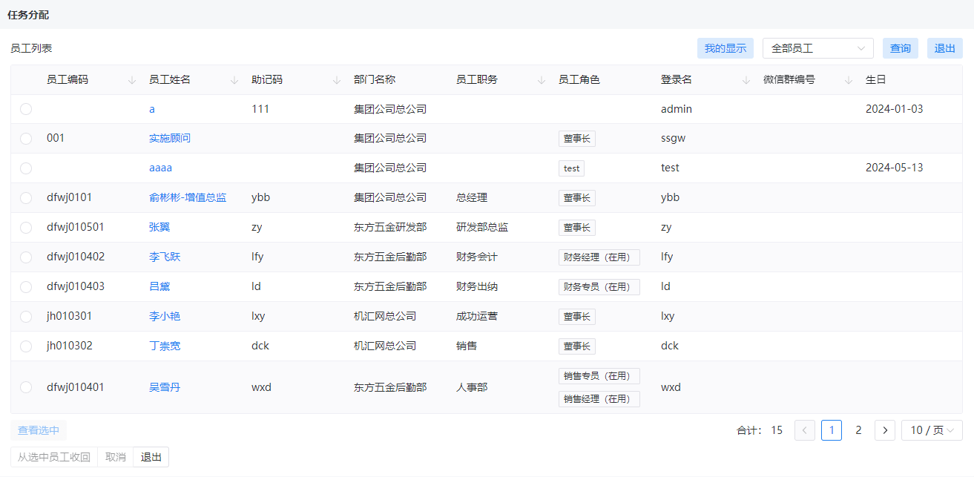Click the 查询 button

click(901, 48)
